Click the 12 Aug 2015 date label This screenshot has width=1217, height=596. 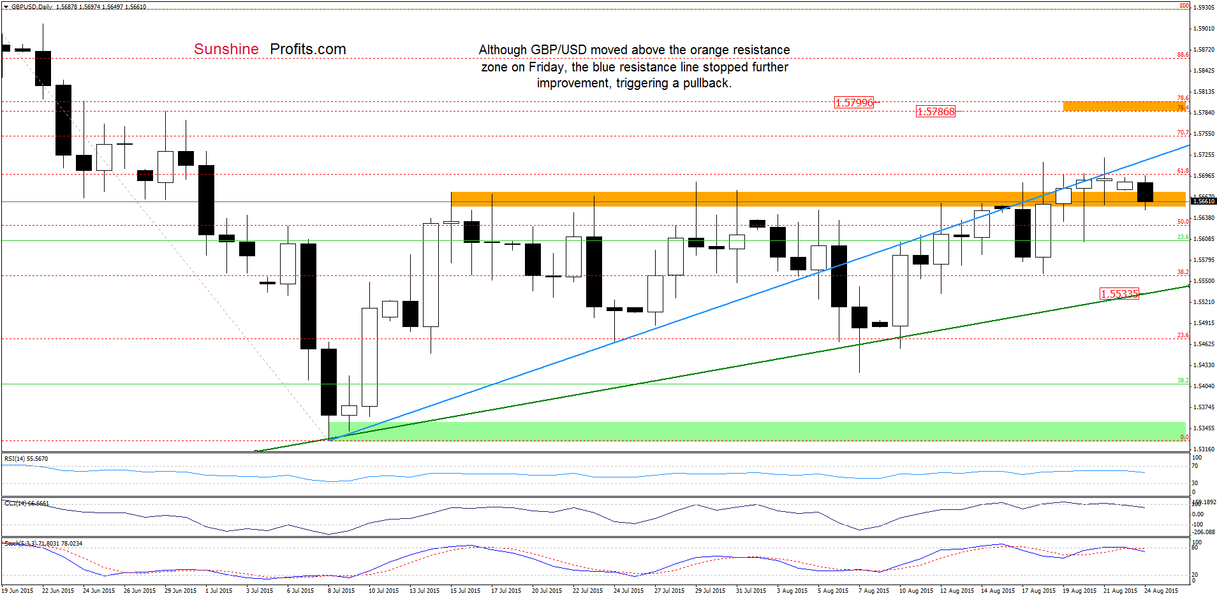[957, 591]
